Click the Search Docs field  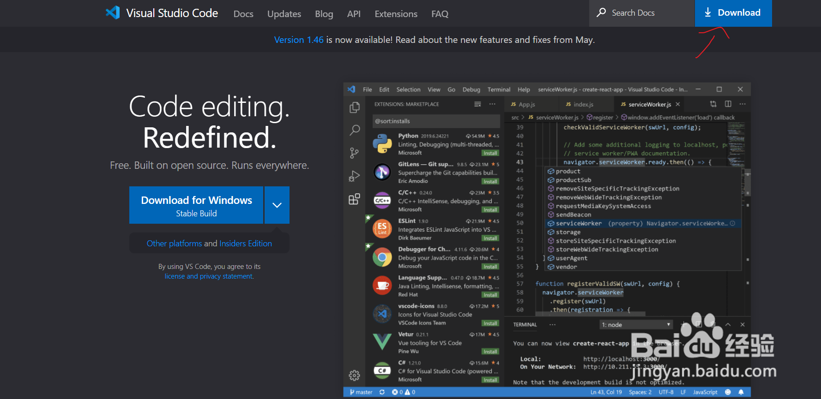tap(642, 13)
